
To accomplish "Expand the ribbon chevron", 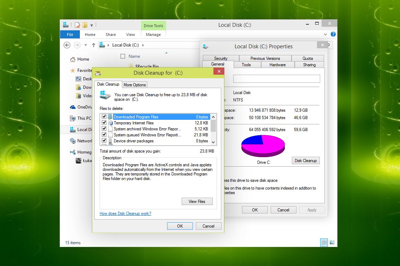I will [x=325, y=34].
